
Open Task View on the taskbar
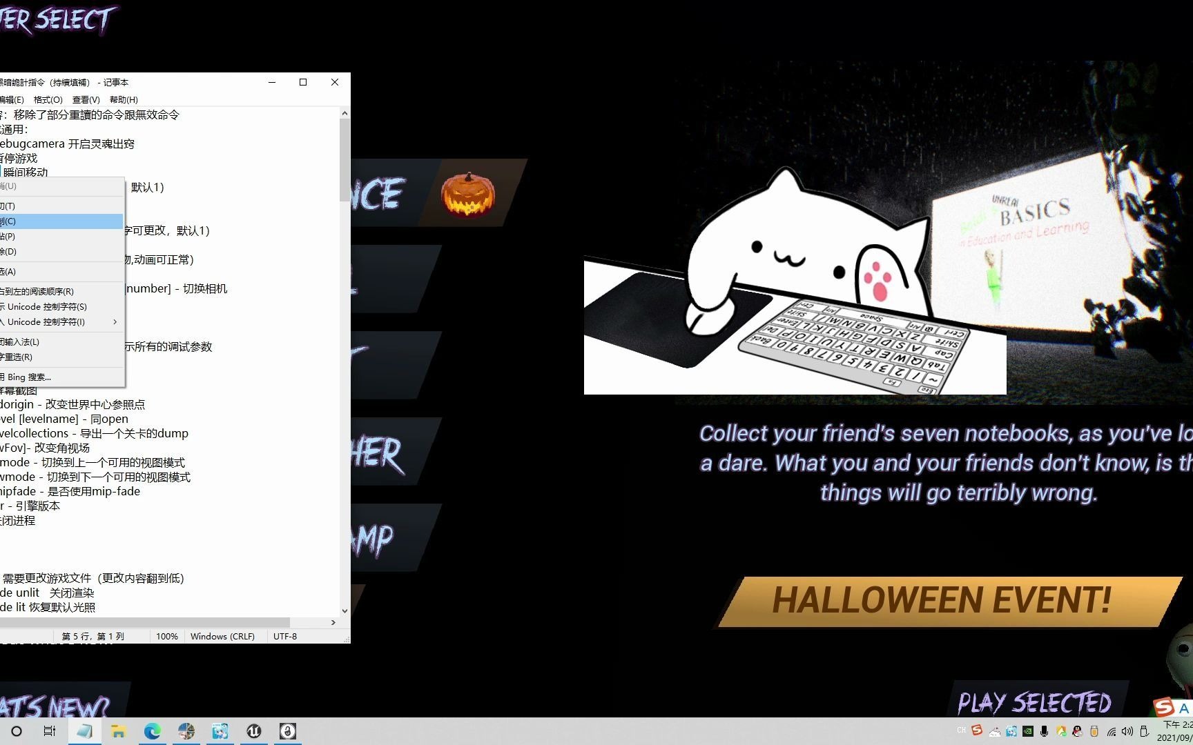coord(50,731)
